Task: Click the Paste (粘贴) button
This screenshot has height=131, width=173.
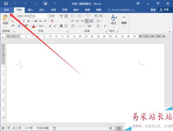Action: 6,21
